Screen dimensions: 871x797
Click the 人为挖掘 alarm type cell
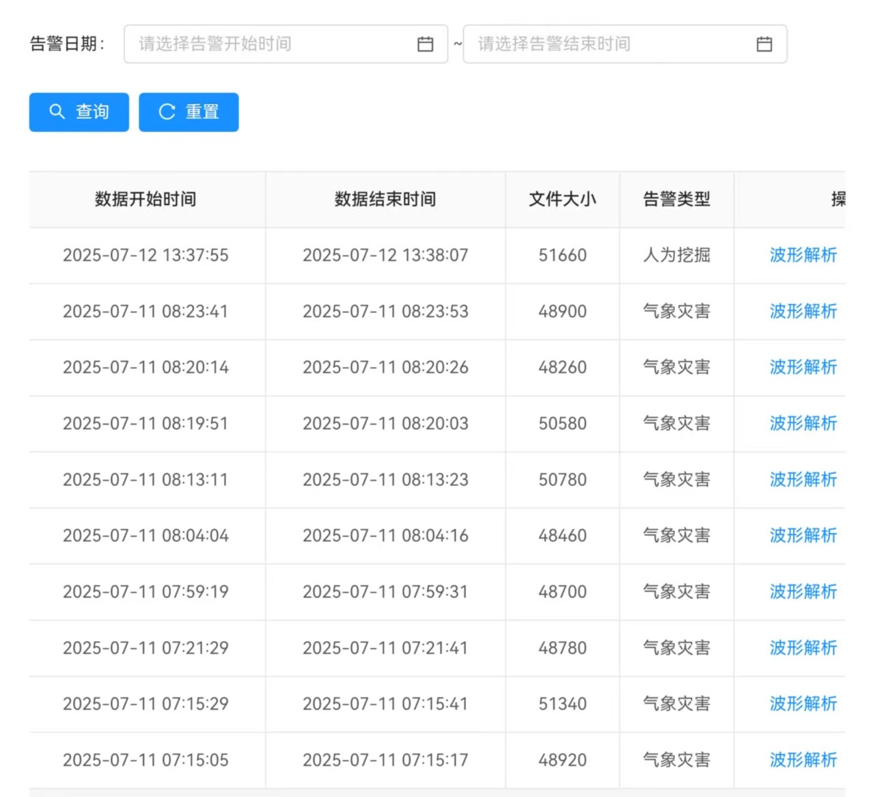(676, 255)
